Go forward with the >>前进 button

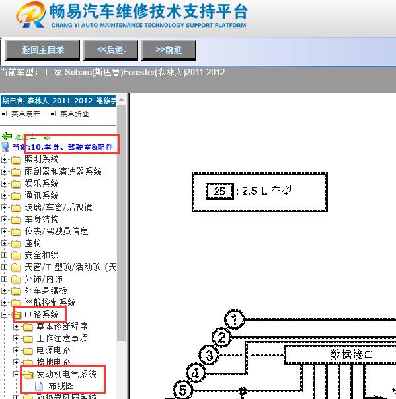pyautogui.click(x=169, y=50)
